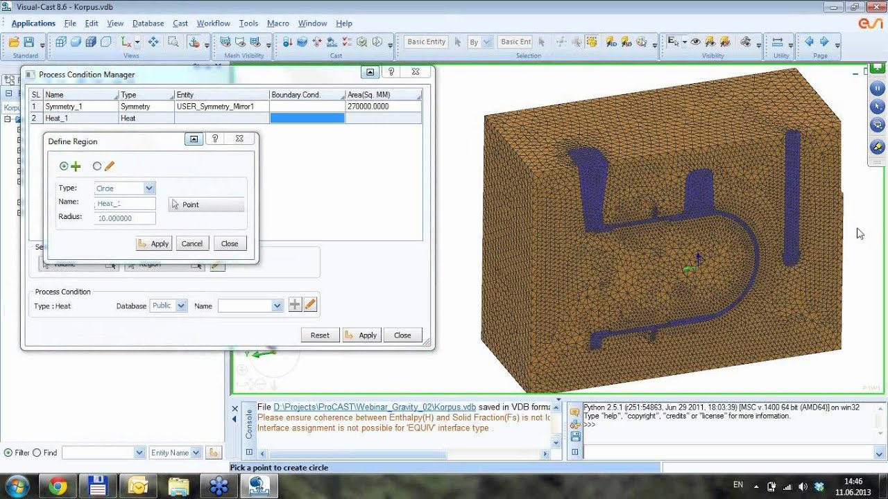Click the first Mesh Visibility eye icon

226,42
